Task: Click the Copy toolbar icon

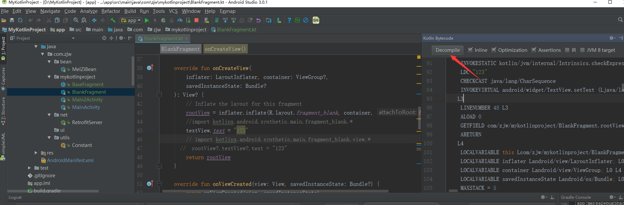Action: click(x=57, y=20)
